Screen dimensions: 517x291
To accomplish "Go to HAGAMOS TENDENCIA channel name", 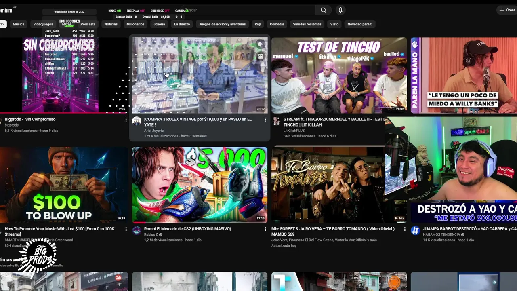I will coord(441,234).
